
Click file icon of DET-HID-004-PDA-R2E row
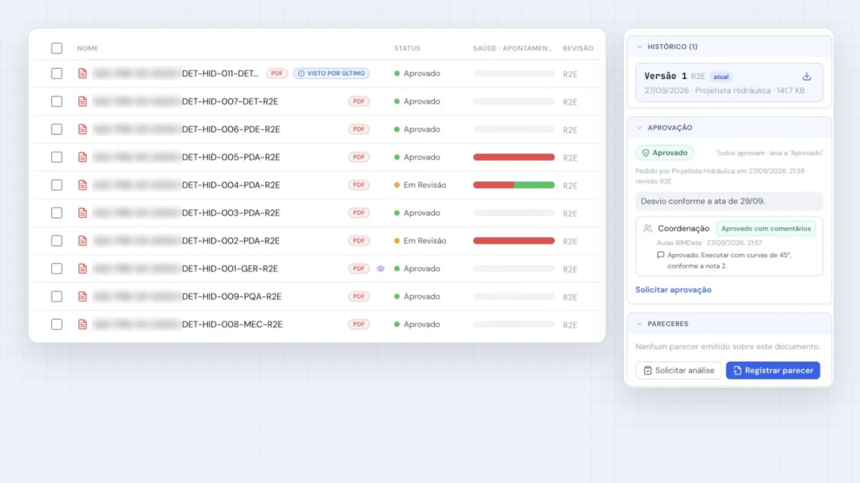click(82, 185)
